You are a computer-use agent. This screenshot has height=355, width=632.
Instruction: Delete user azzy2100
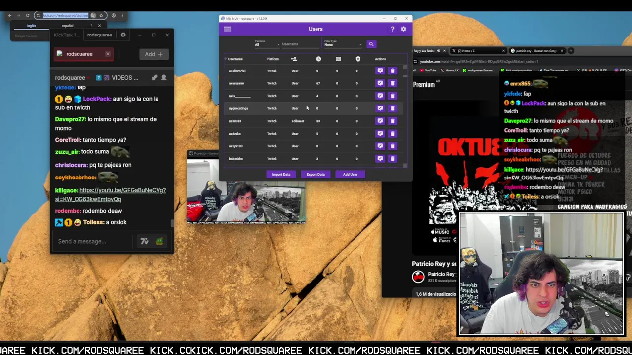pyautogui.click(x=392, y=146)
